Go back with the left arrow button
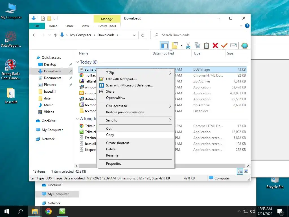 coord(34,35)
